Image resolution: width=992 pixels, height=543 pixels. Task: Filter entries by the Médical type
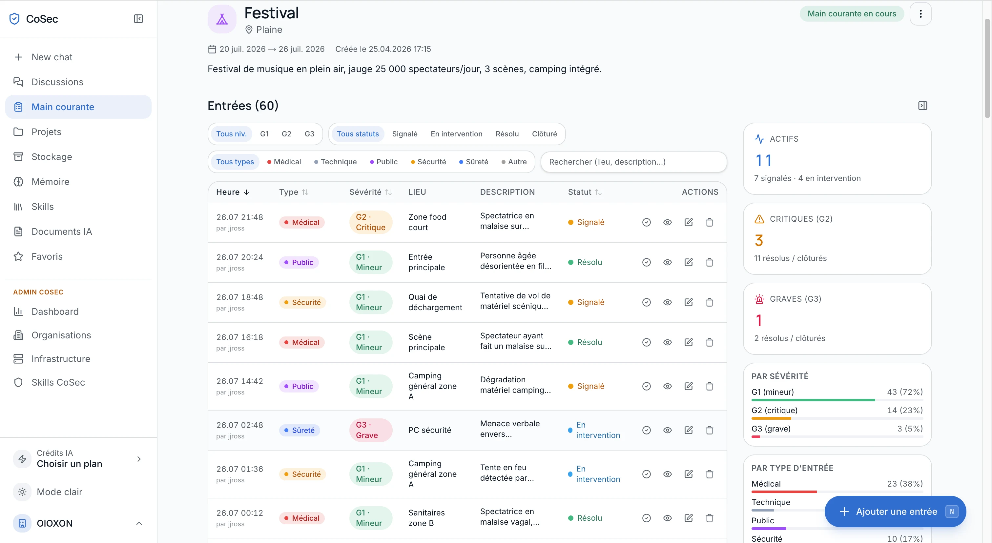(284, 162)
